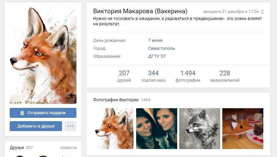Screen dimensions: 277x157
Task: Open the 207 друзей counter
Action: pos(124,76)
